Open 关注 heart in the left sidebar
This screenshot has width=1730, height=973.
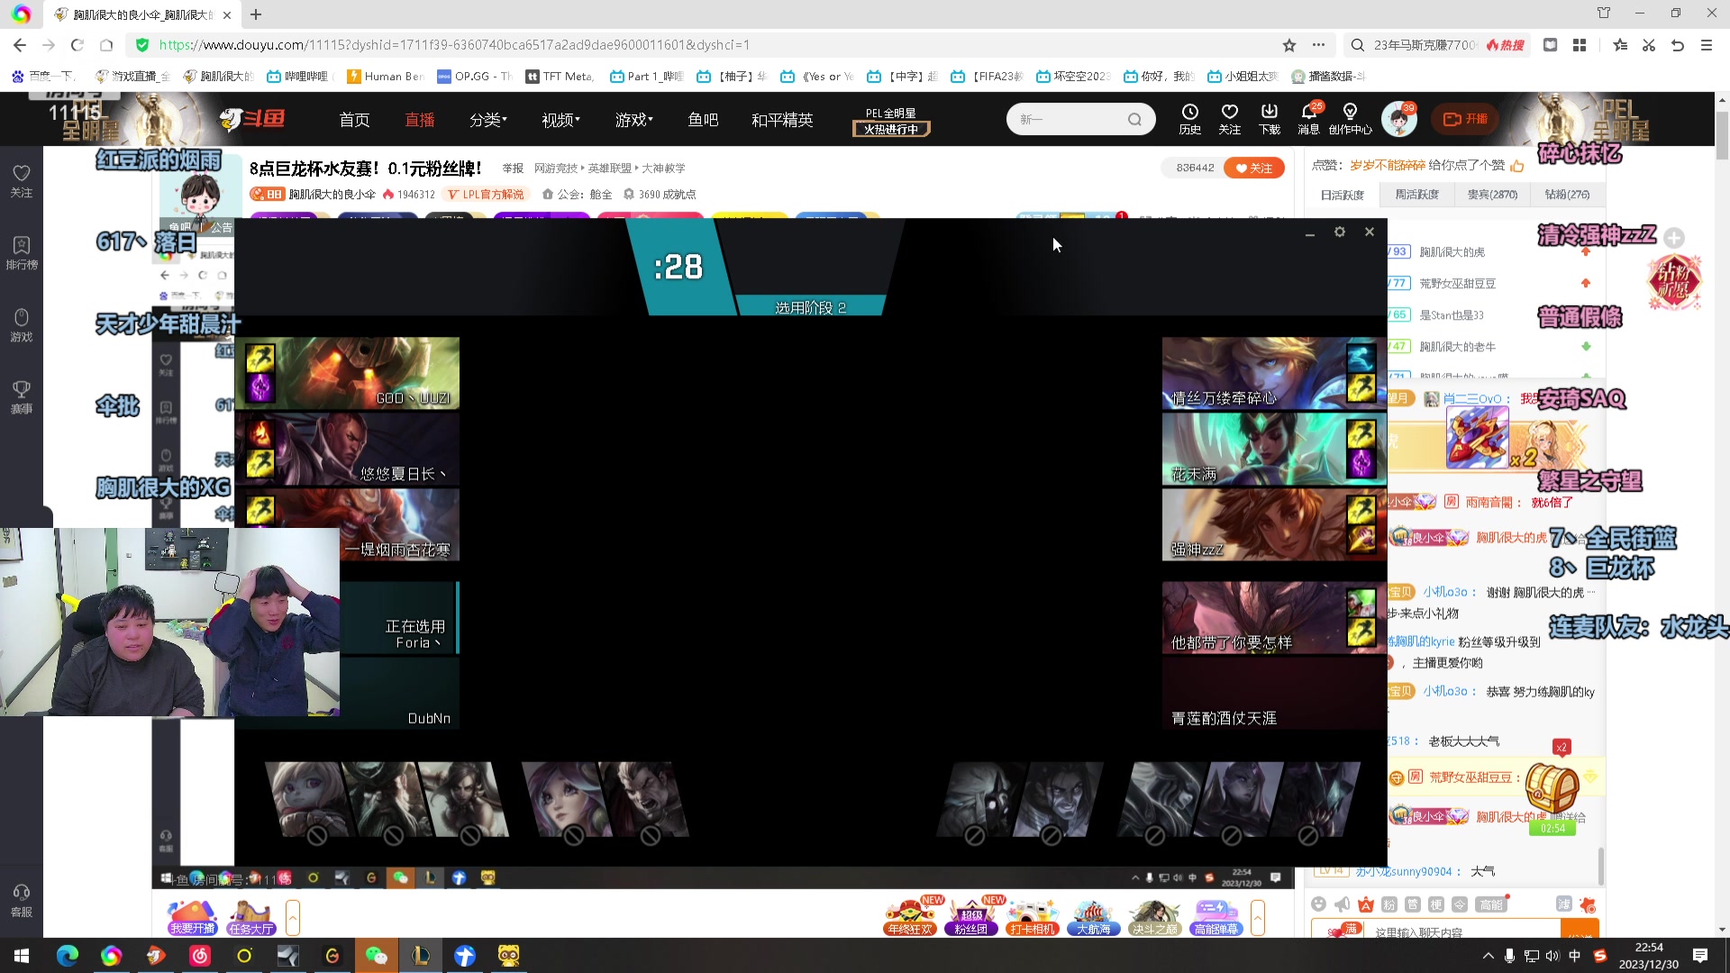[22, 180]
